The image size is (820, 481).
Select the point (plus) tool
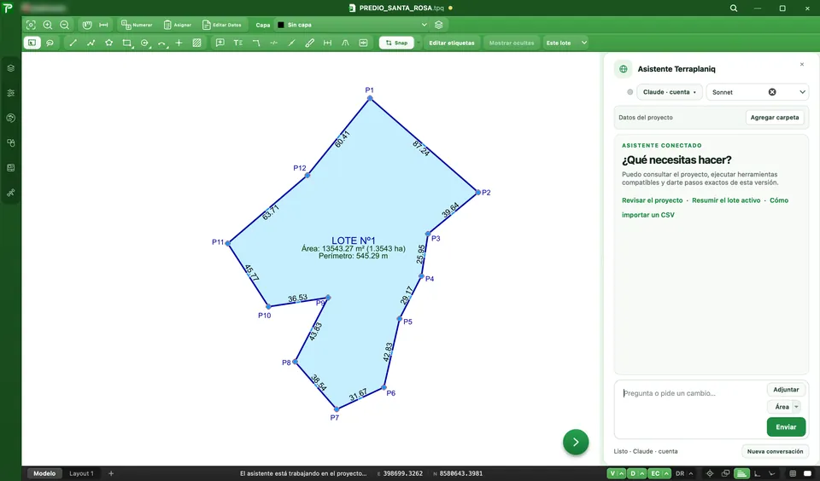[179, 43]
